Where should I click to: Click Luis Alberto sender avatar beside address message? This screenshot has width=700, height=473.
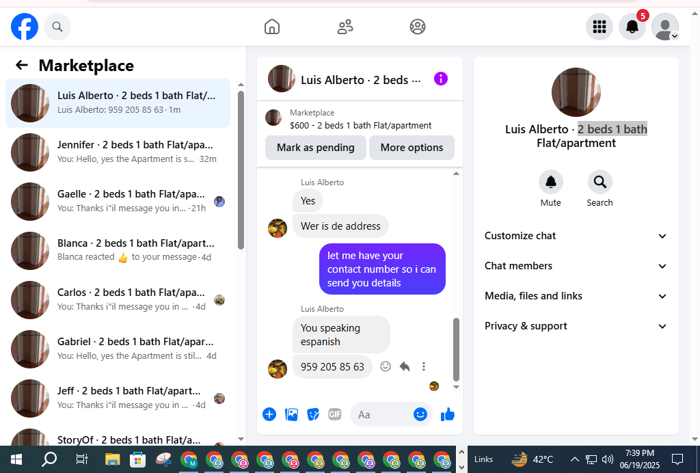pyautogui.click(x=278, y=228)
